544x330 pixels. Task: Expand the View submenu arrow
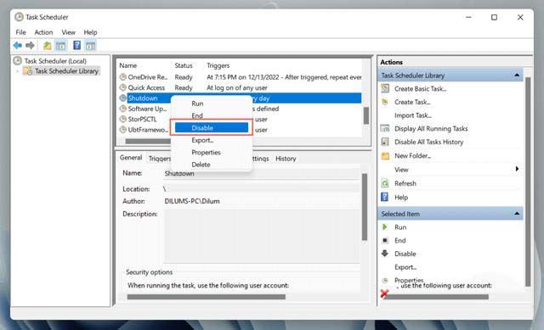tap(517, 169)
